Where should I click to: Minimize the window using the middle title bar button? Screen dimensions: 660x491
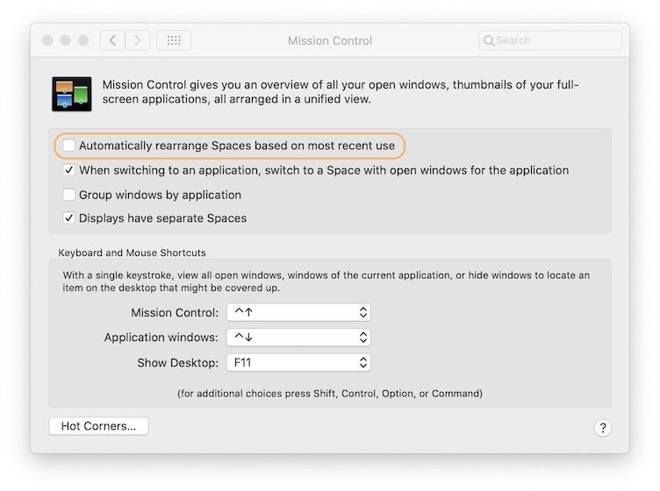[x=66, y=40]
